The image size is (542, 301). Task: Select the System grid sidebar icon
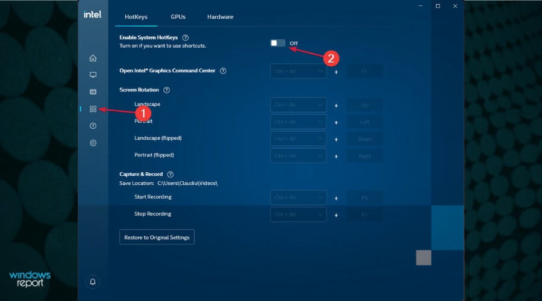coord(93,109)
